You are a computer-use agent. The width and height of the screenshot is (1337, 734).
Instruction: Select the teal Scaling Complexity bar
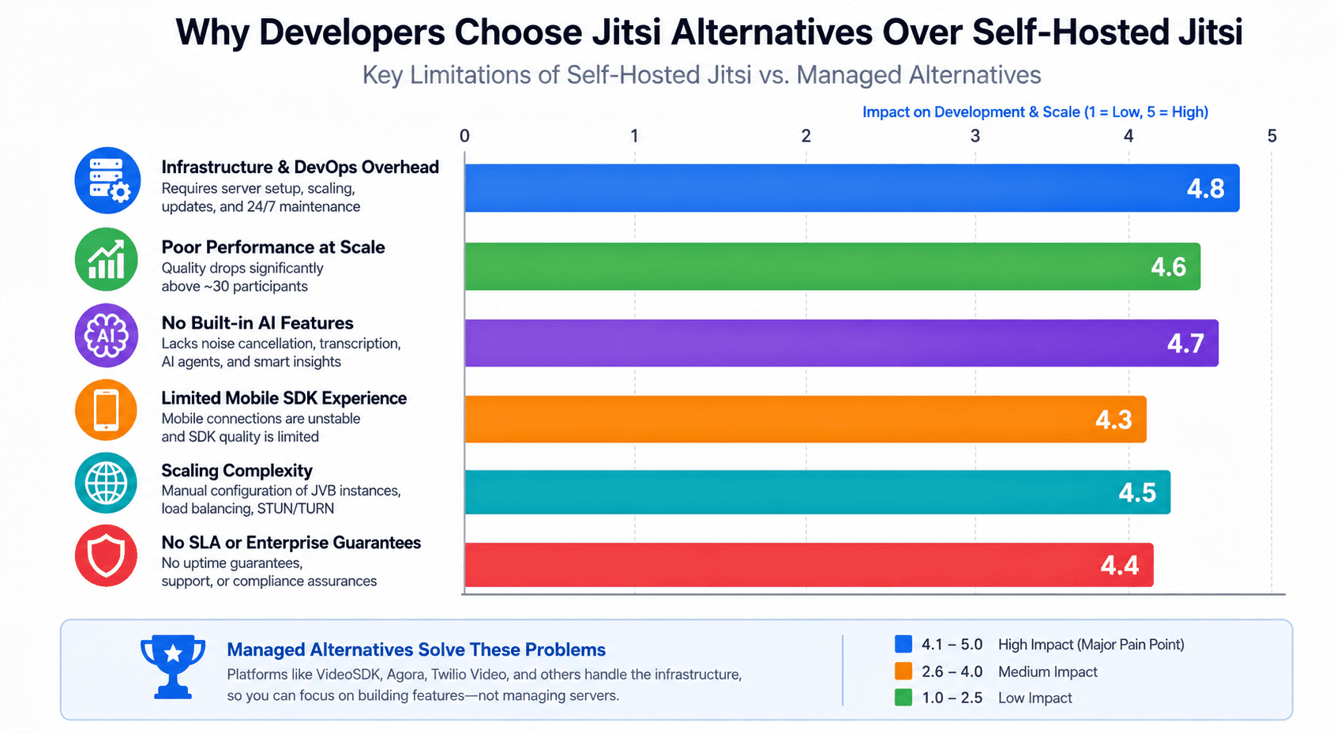(817, 492)
